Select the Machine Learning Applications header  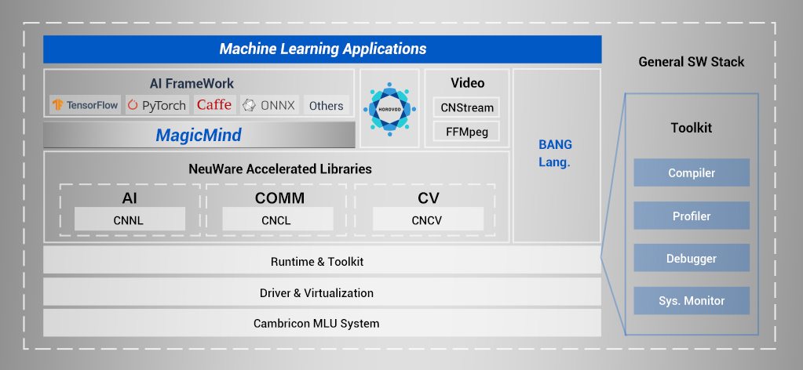322,49
